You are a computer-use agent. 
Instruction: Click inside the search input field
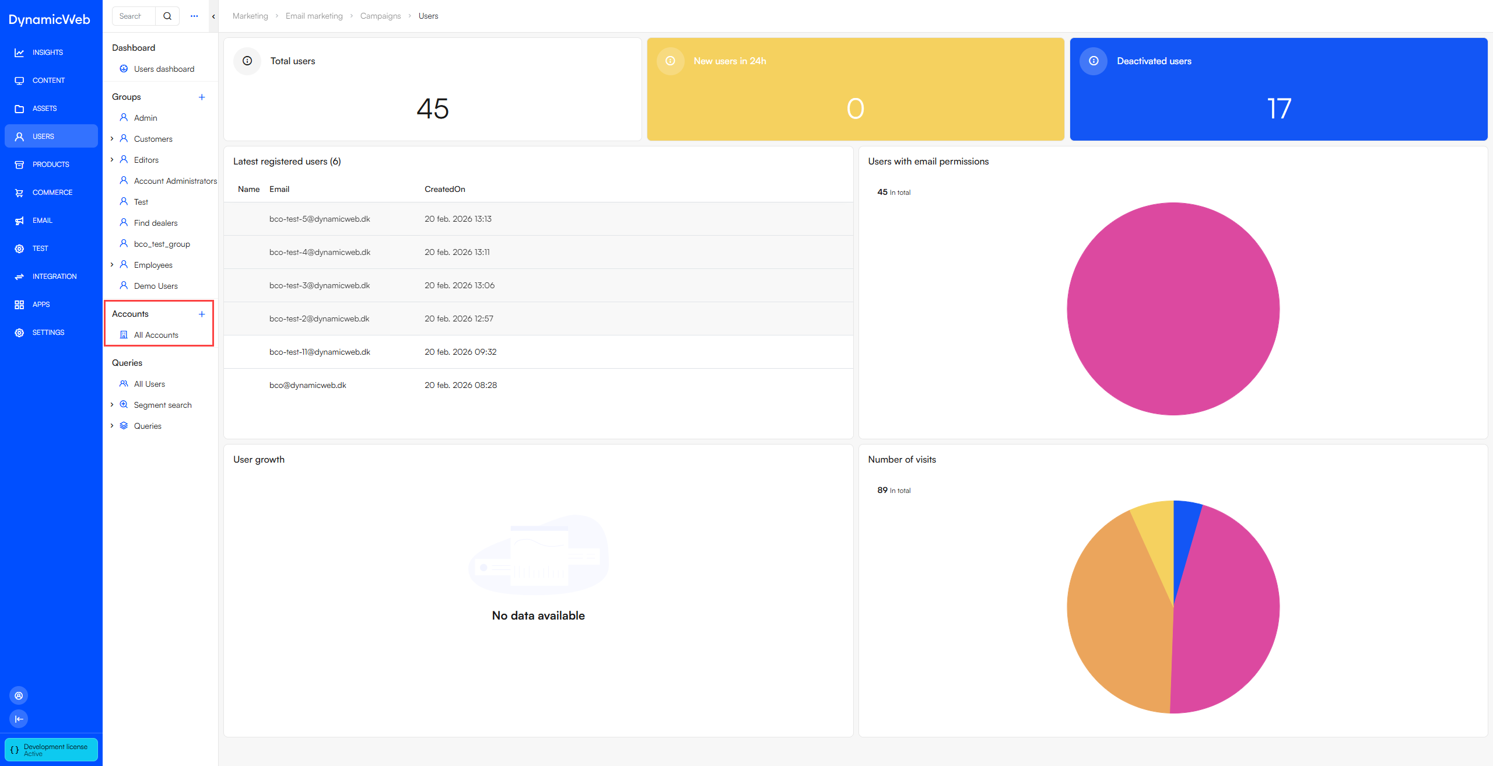point(133,16)
